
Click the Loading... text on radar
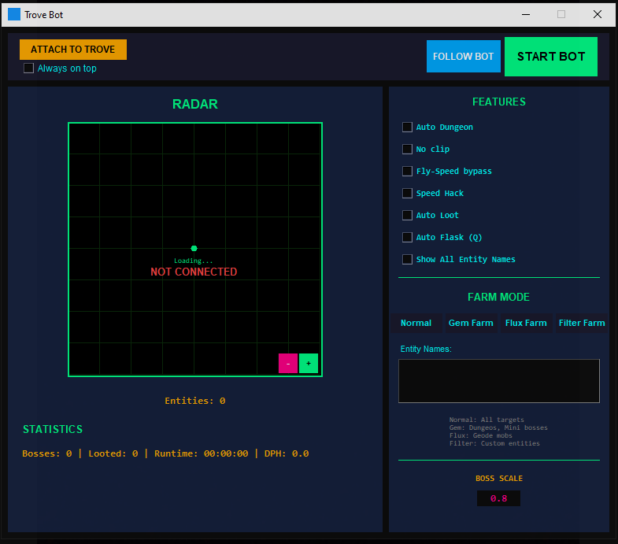(x=194, y=261)
